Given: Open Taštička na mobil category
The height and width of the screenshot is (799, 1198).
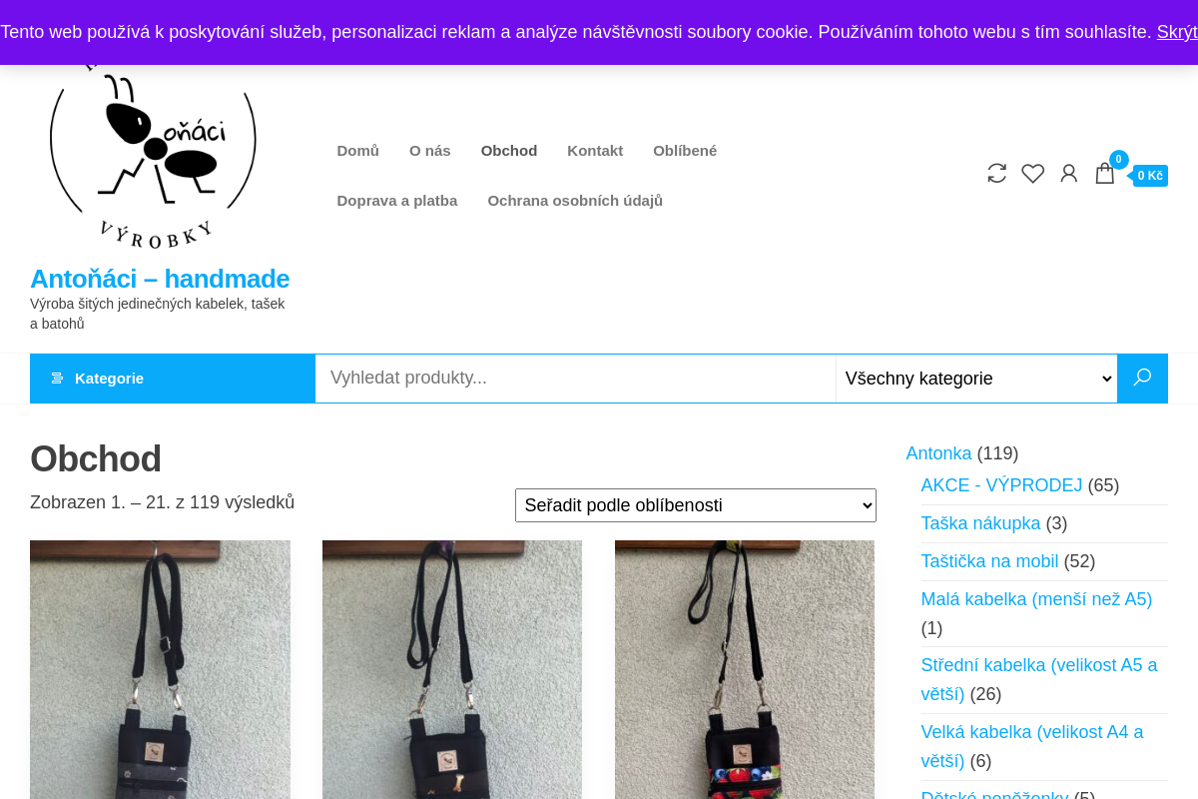Looking at the screenshot, I should point(989,561).
